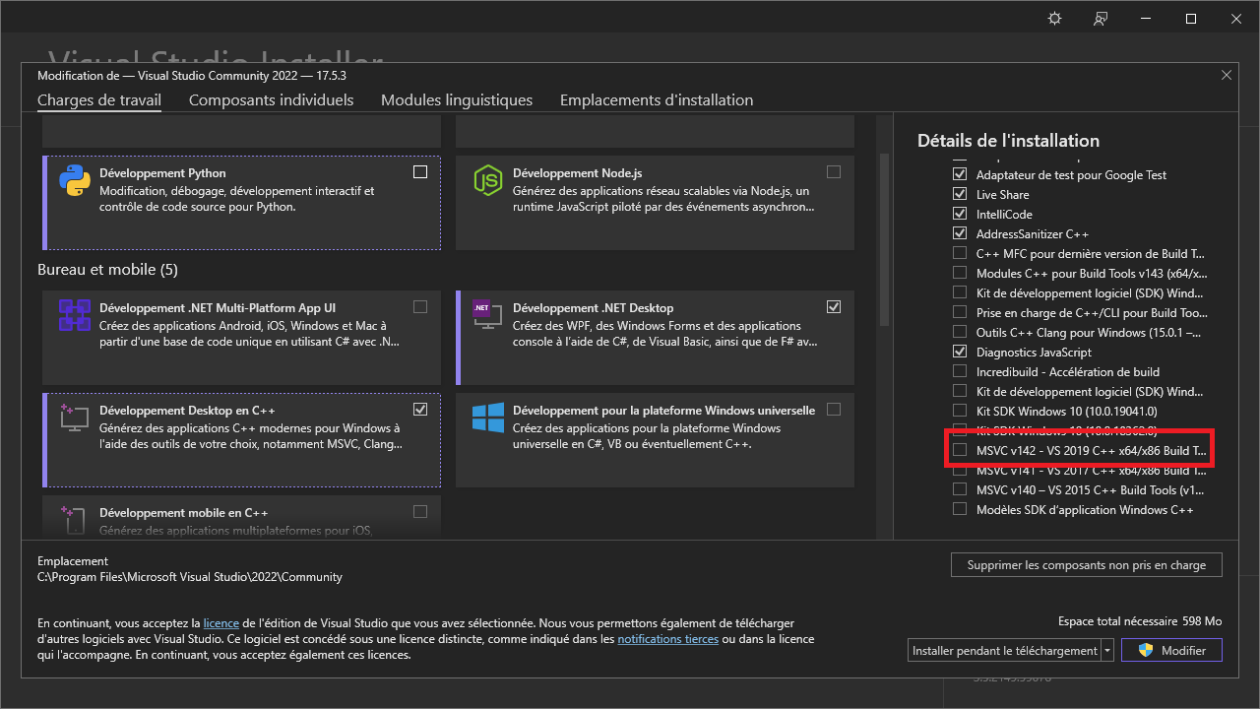Screen dimensions: 1260x709
Task: Click the Community installation path text
Action: (190, 577)
